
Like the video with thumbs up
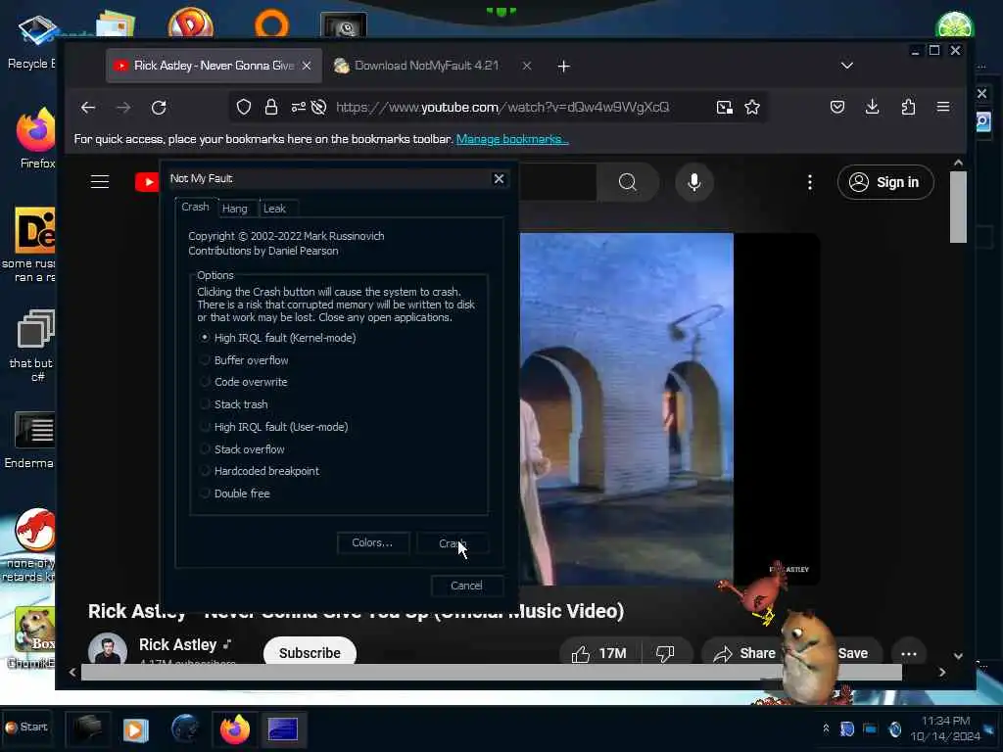tap(599, 653)
